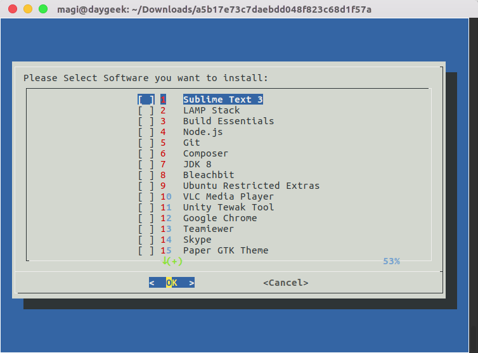
Task: Check the VLC Media Player checkbox
Action: [146, 196]
